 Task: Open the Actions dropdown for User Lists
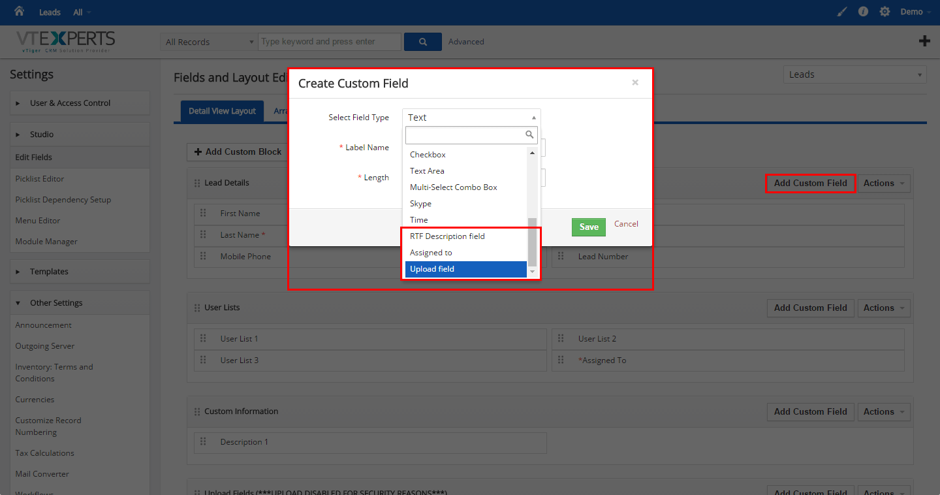(884, 308)
